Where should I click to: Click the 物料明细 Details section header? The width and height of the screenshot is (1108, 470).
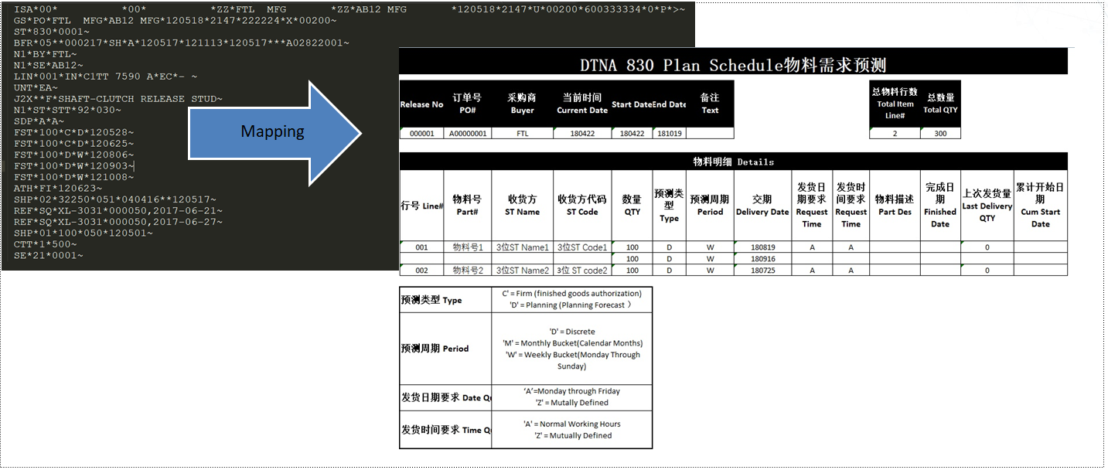(733, 162)
